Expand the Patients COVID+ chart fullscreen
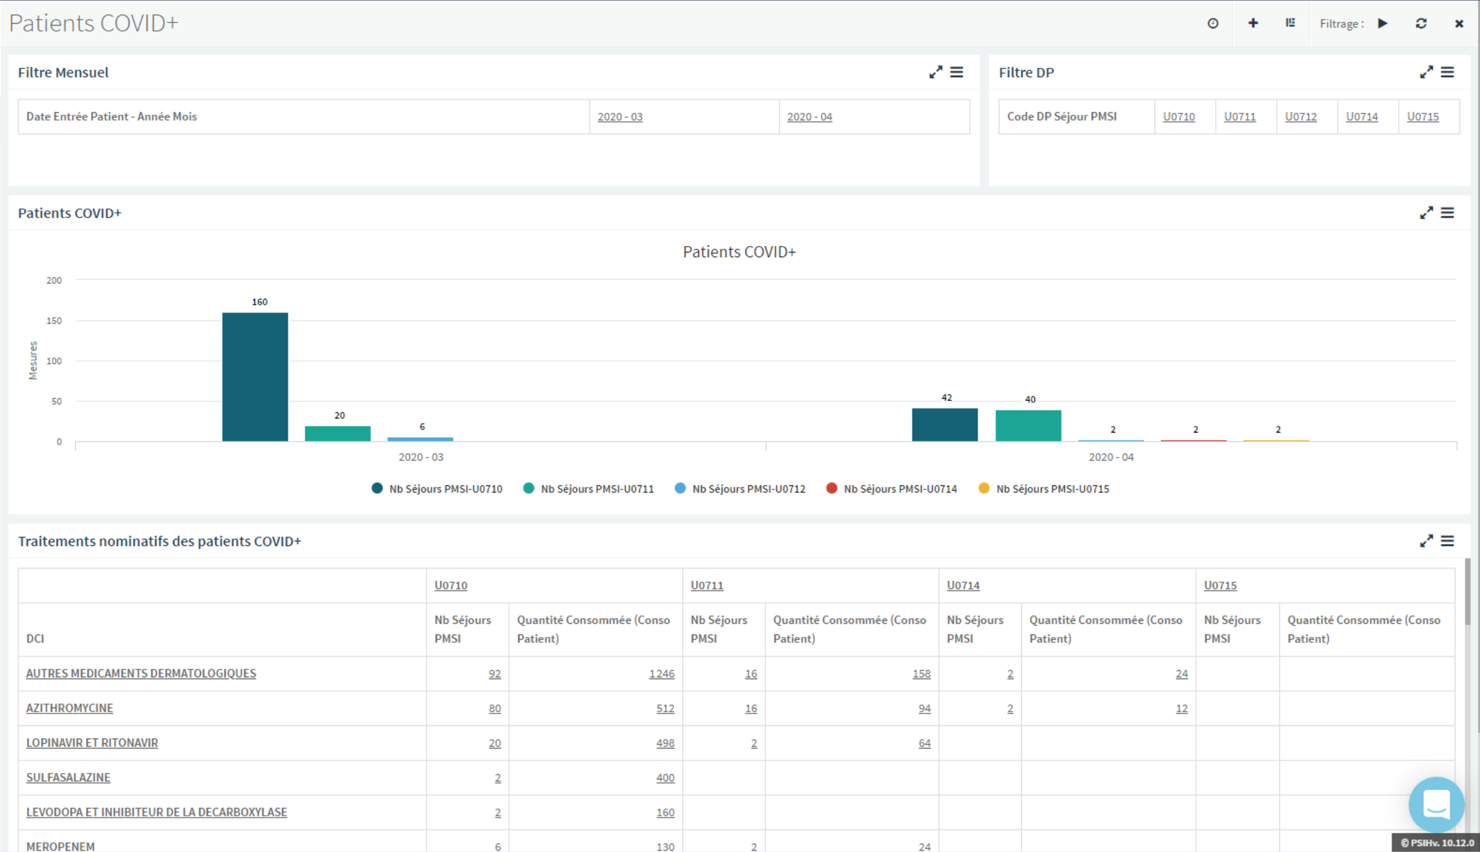 coord(1426,213)
